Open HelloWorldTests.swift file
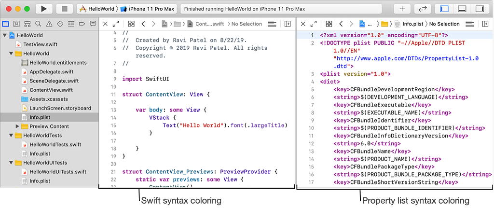 tap(55, 145)
